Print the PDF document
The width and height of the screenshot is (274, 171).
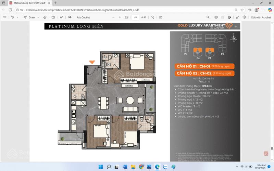tap(216, 17)
